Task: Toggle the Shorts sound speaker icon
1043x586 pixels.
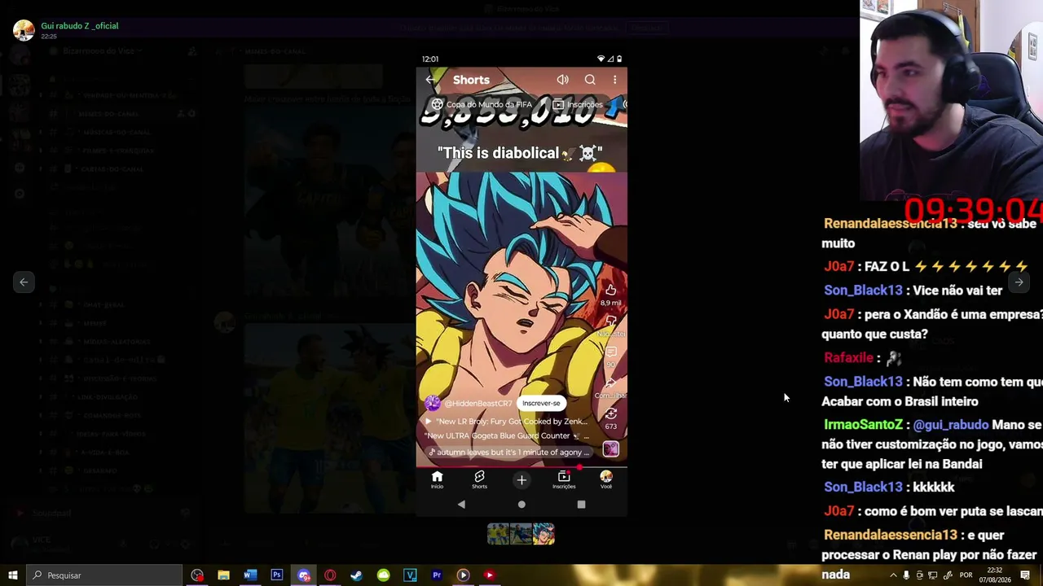Action: (562, 80)
